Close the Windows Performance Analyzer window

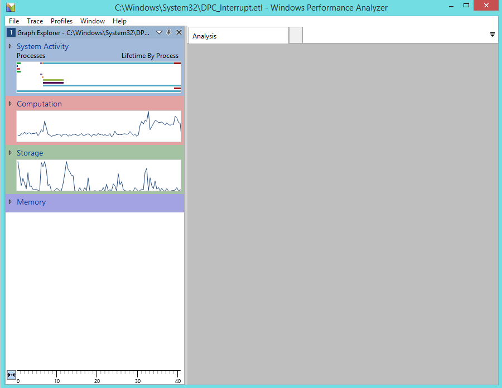(x=486, y=6)
